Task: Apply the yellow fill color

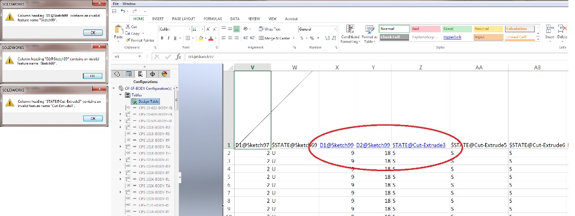Action: pos(200,38)
